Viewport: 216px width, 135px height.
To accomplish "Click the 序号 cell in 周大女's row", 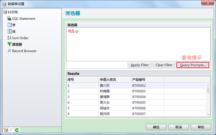I will point(82,103).
